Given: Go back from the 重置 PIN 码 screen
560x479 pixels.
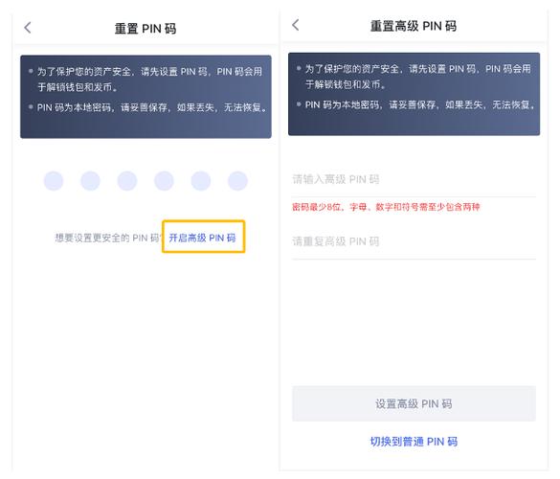Looking at the screenshot, I should 28,28.
